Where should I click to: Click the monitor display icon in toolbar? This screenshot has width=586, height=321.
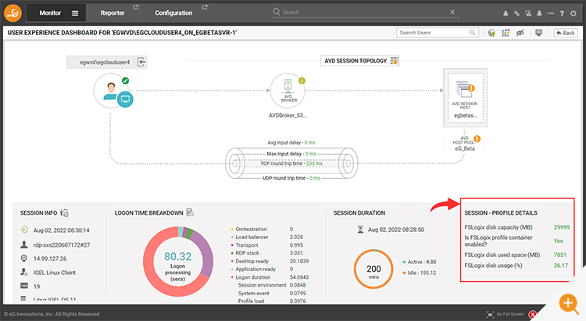[539, 33]
